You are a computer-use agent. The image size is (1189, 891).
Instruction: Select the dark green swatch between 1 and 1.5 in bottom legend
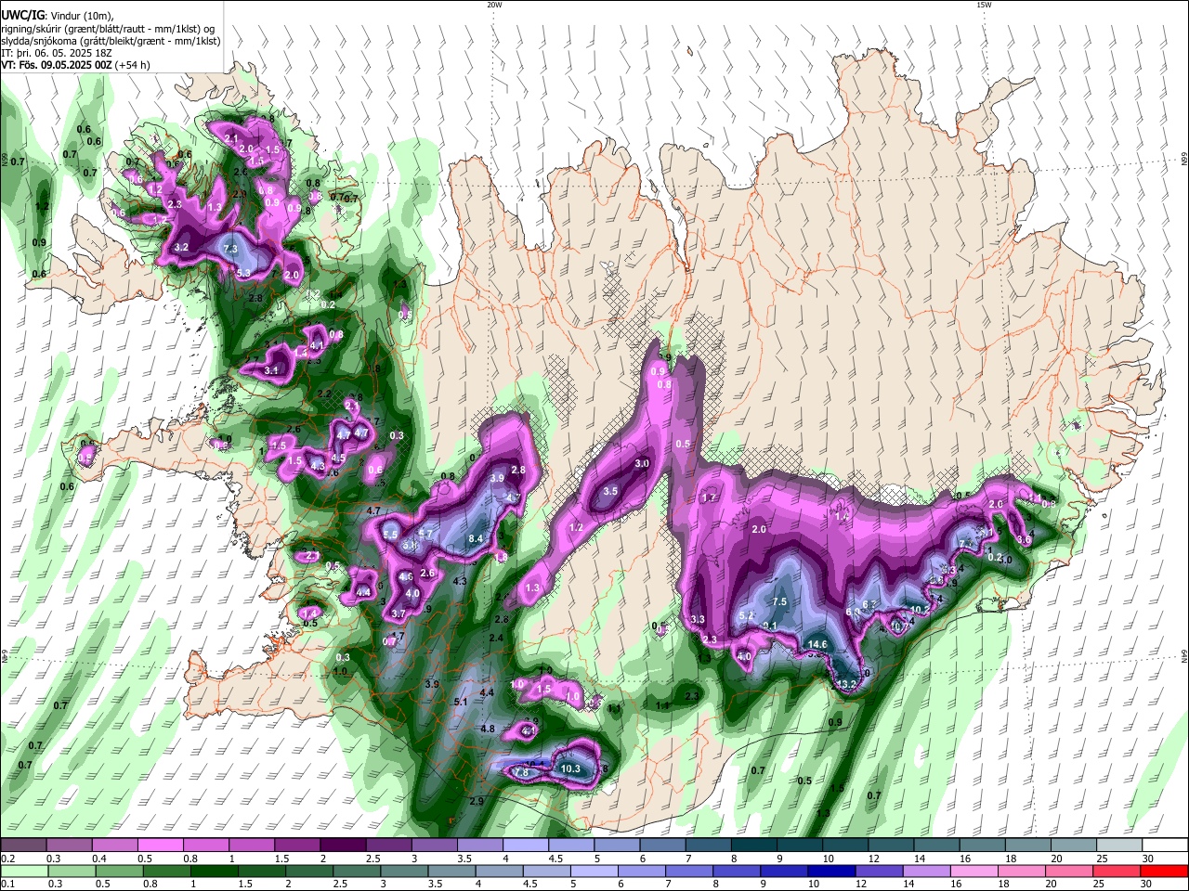click(214, 871)
